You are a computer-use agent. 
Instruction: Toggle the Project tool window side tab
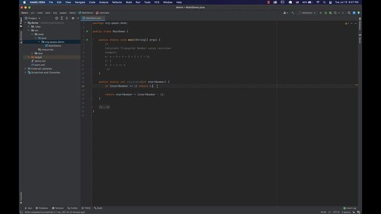[x=21, y=22]
